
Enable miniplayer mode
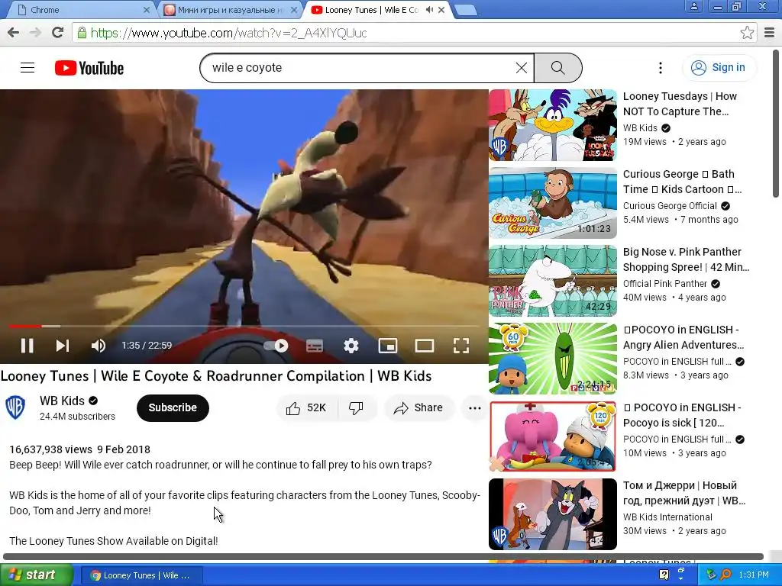(x=387, y=346)
